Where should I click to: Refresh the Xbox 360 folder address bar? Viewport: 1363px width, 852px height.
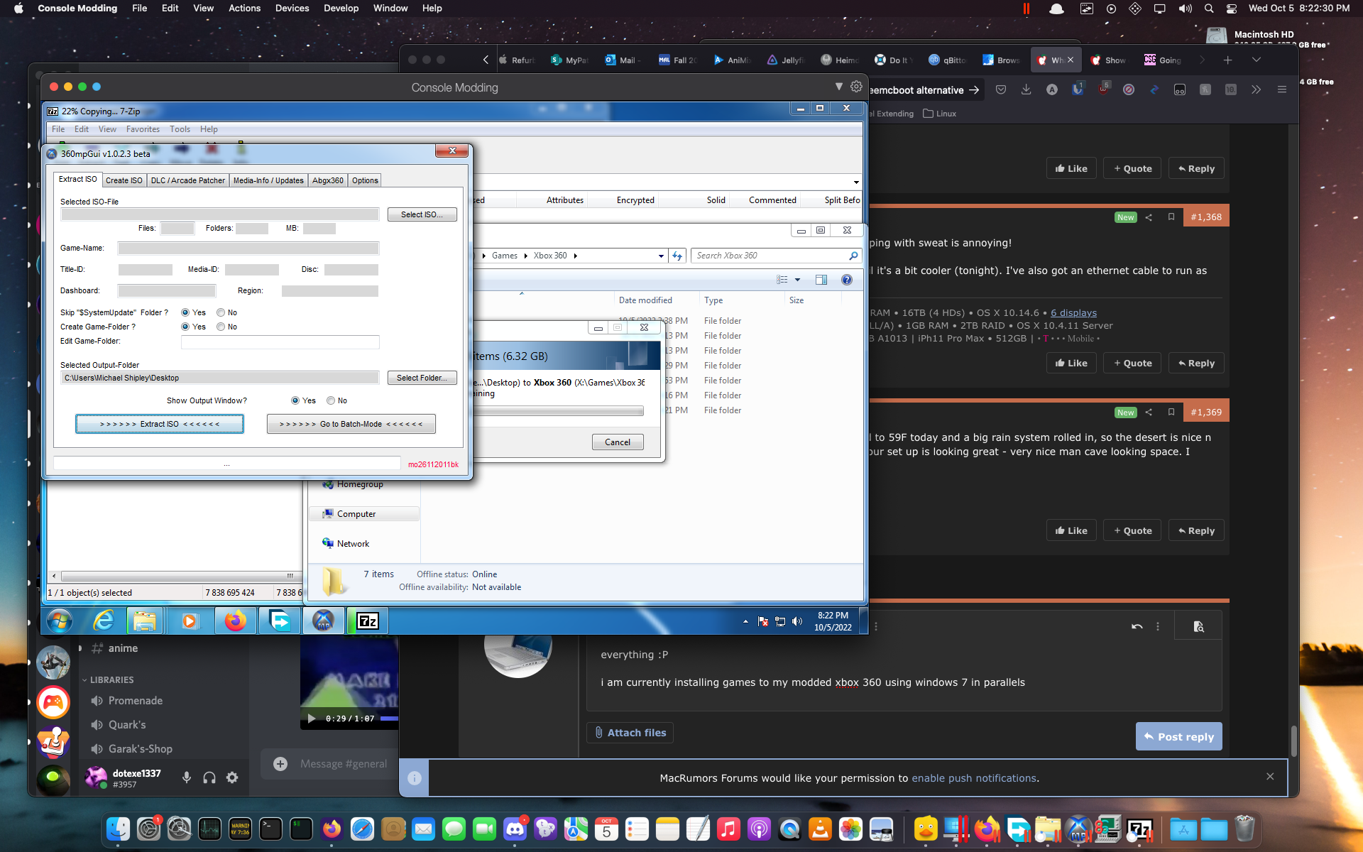(677, 256)
